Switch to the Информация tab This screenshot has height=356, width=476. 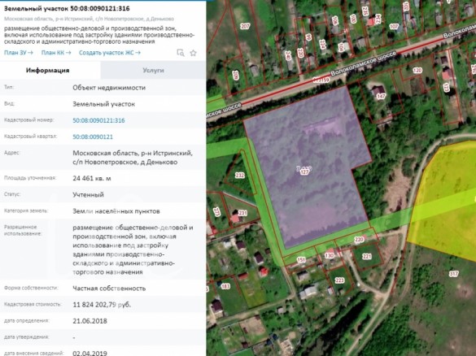click(48, 71)
